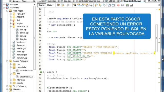
Task: Collapse the vistaUsuarios folder
Action: tap(11, 27)
